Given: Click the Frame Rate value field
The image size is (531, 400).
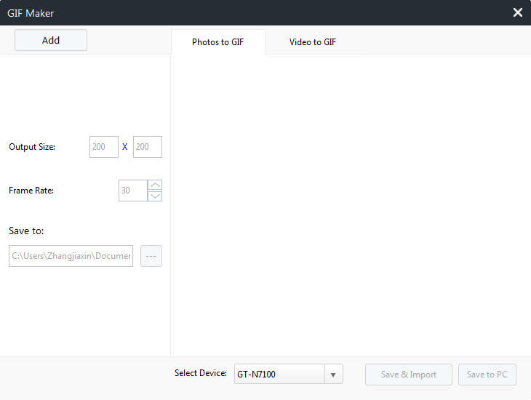Looking at the screenshot, I should 132,191.
